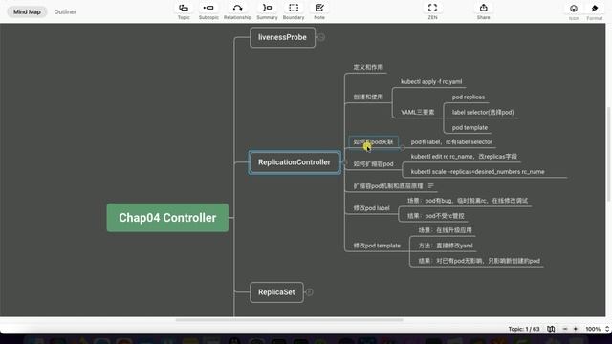
Task: Select the pod template leaf node
Action: click(470, 127)
